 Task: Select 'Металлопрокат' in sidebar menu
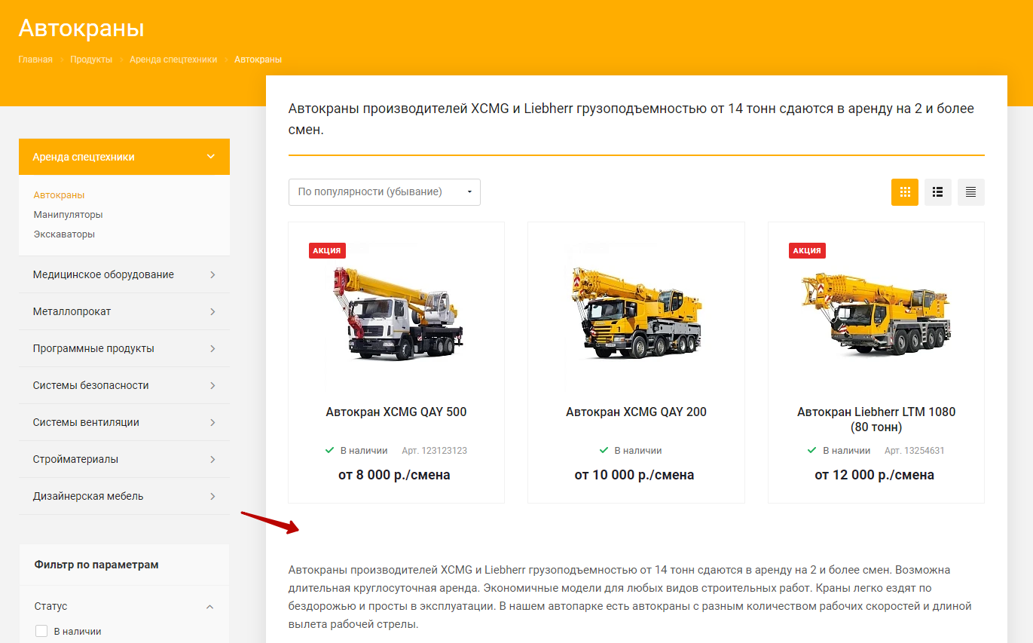click(x=72, y=312)
